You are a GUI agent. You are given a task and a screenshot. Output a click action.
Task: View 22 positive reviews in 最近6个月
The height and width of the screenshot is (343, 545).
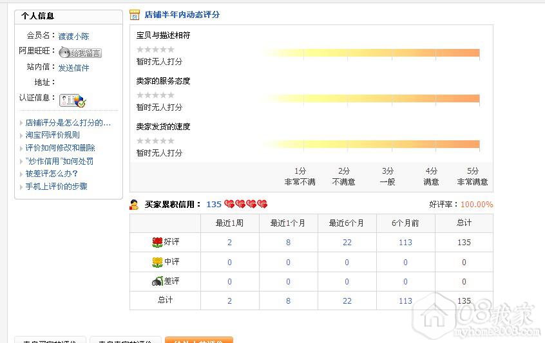[347, 243]
